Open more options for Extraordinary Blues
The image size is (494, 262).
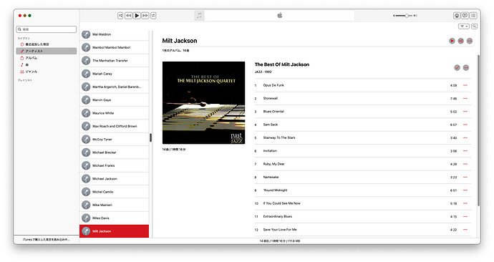465,217
